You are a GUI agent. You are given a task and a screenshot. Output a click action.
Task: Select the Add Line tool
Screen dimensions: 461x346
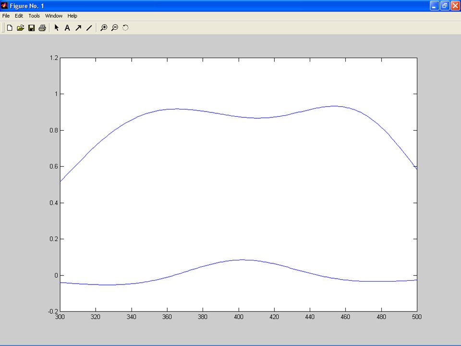[89, 28]
